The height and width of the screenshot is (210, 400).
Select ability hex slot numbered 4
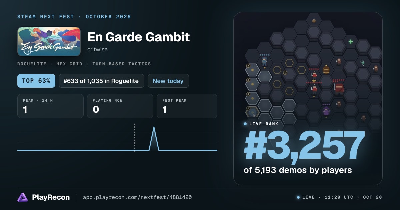click(x=252, y=98)
